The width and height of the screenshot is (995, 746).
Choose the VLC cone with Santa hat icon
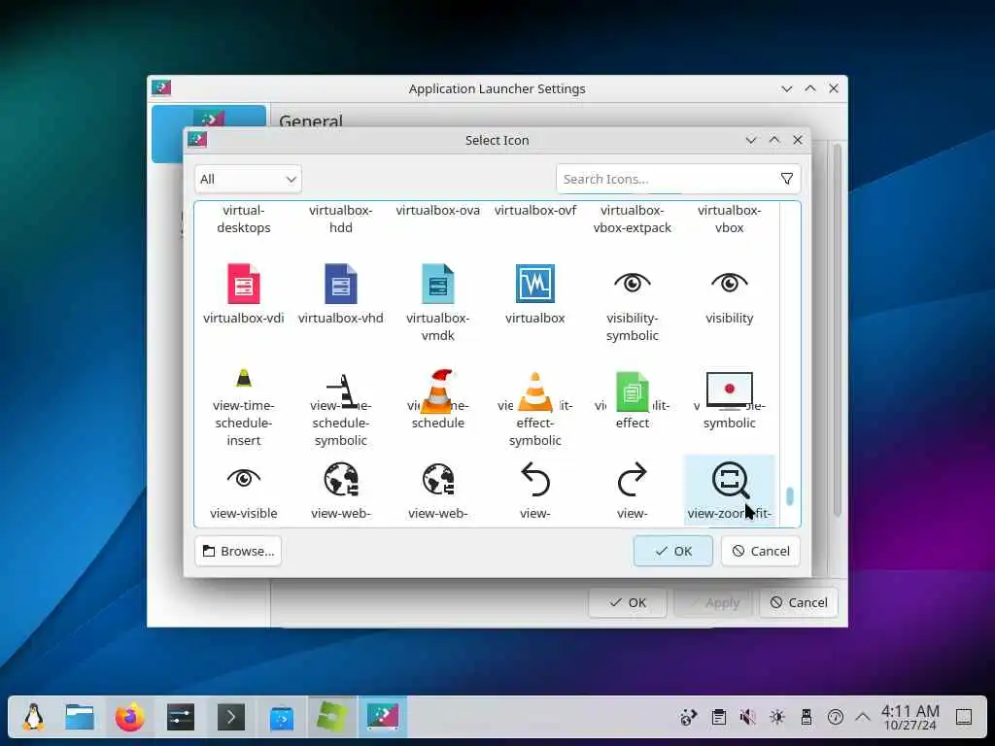click(438, 390)
